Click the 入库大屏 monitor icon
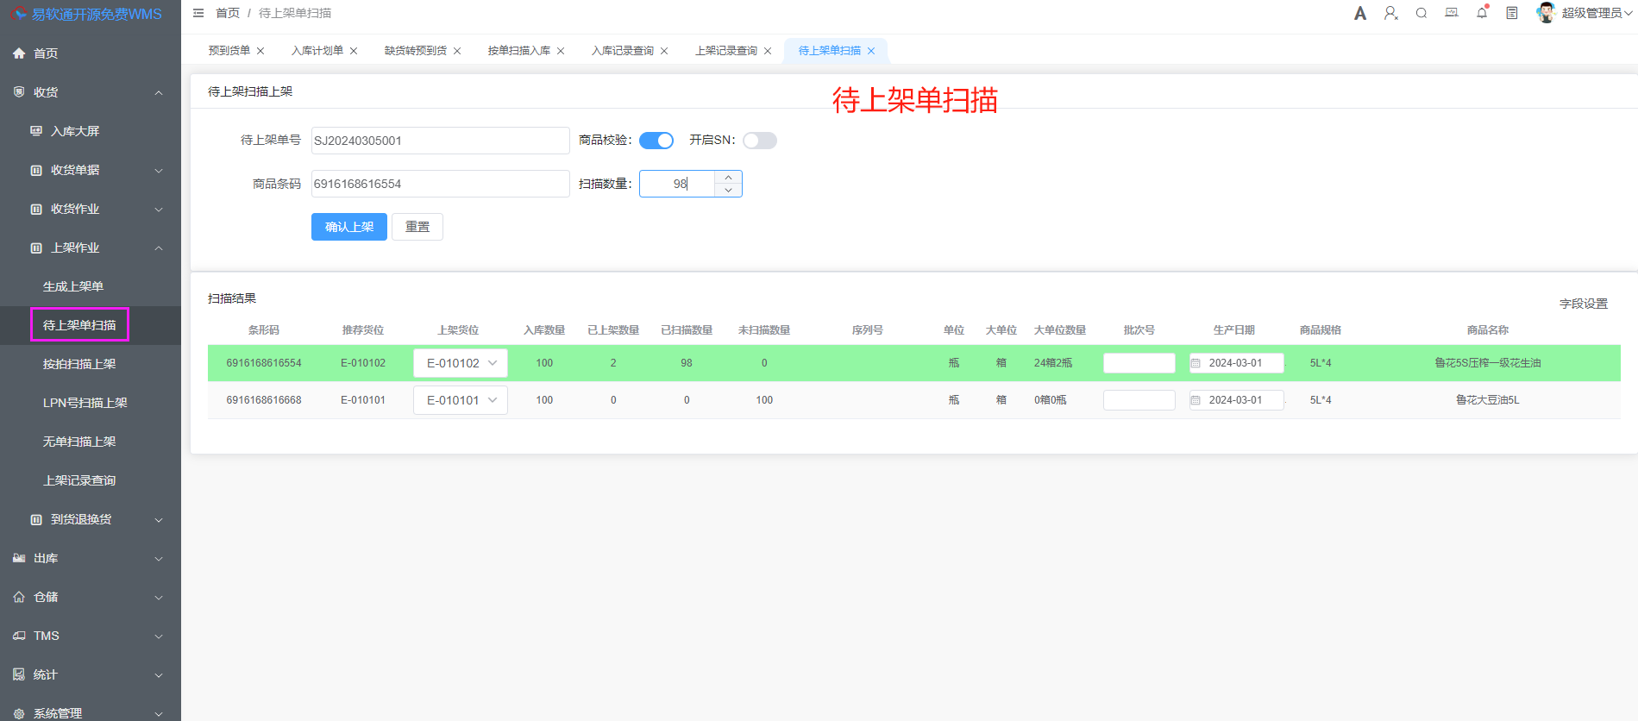 coord(36,131)
